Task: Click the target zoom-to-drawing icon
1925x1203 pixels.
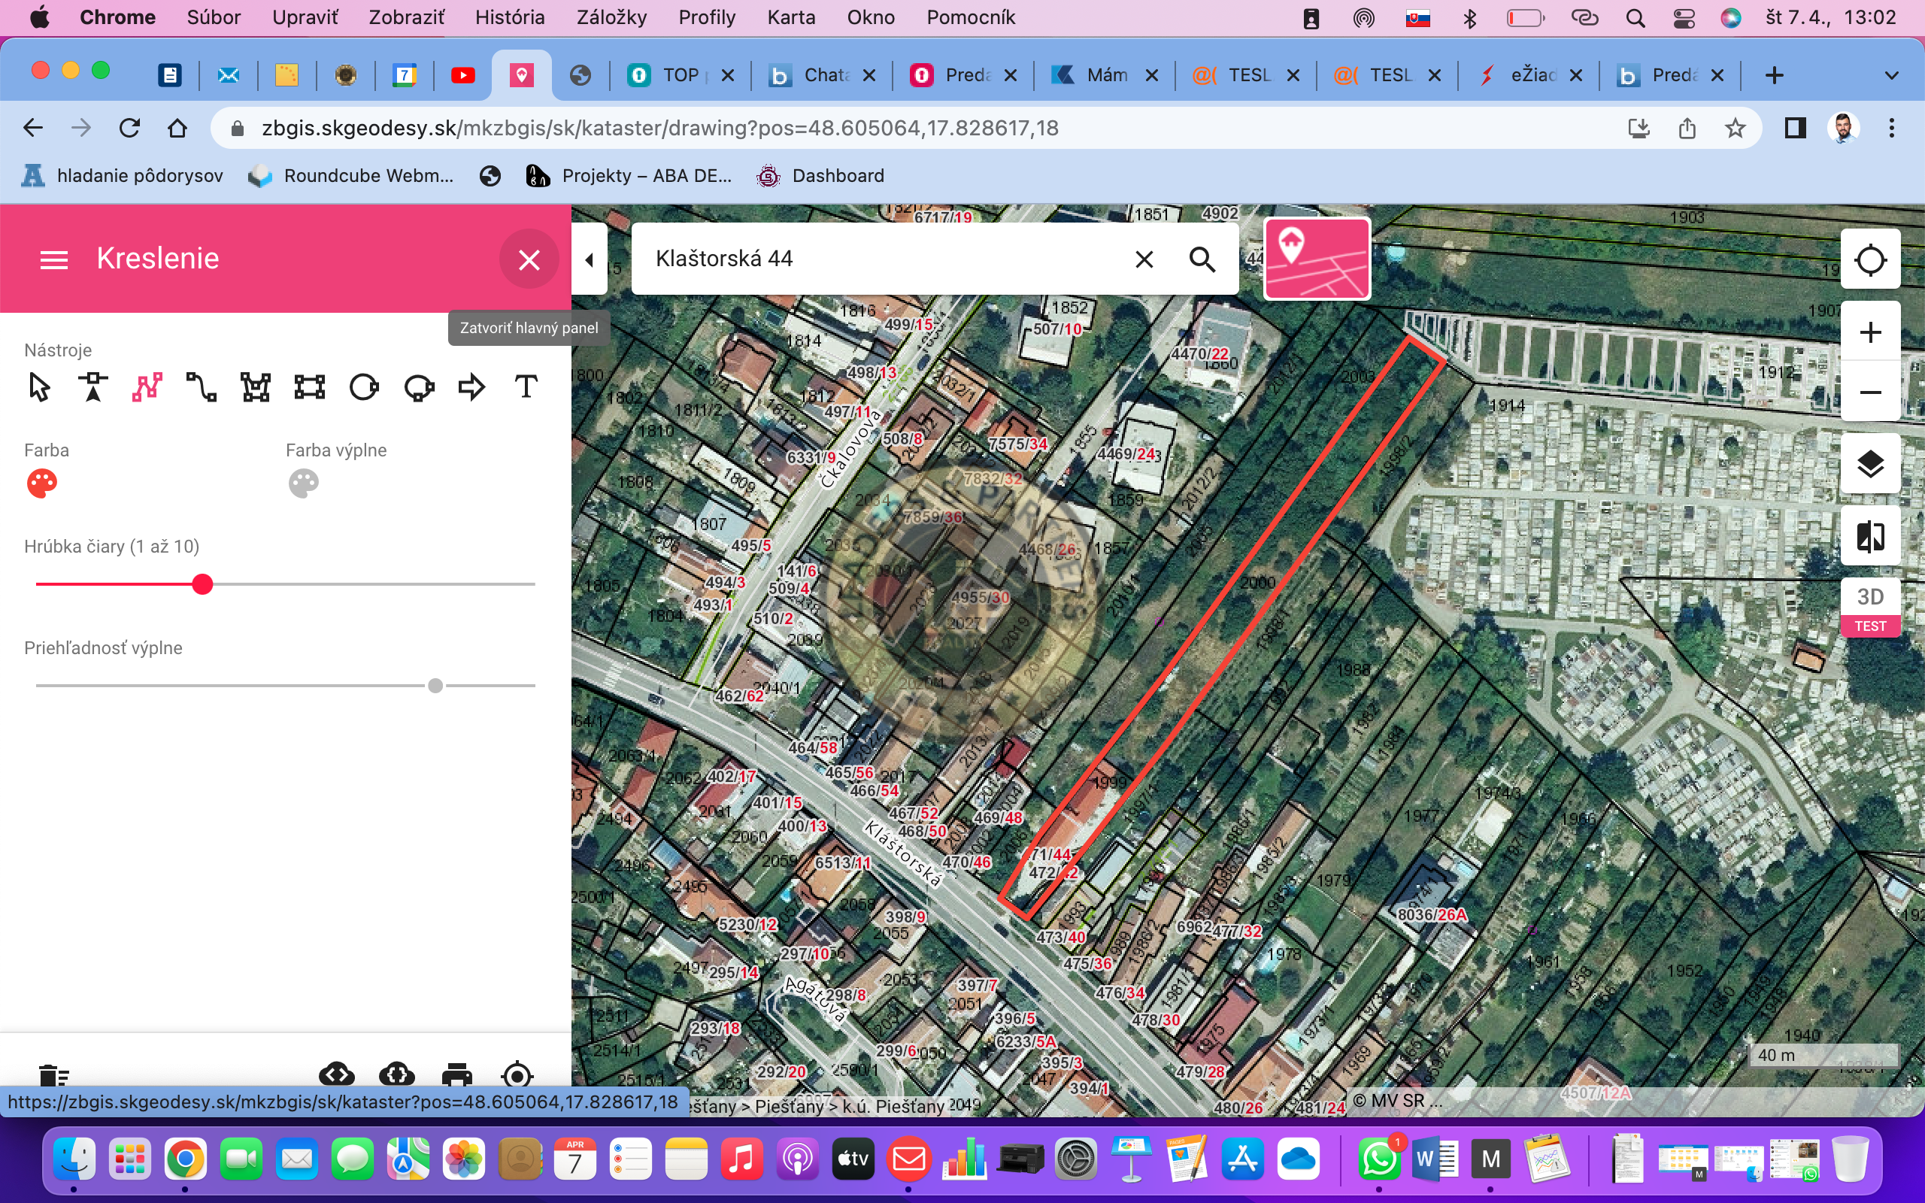Action: click(517, 1076)
